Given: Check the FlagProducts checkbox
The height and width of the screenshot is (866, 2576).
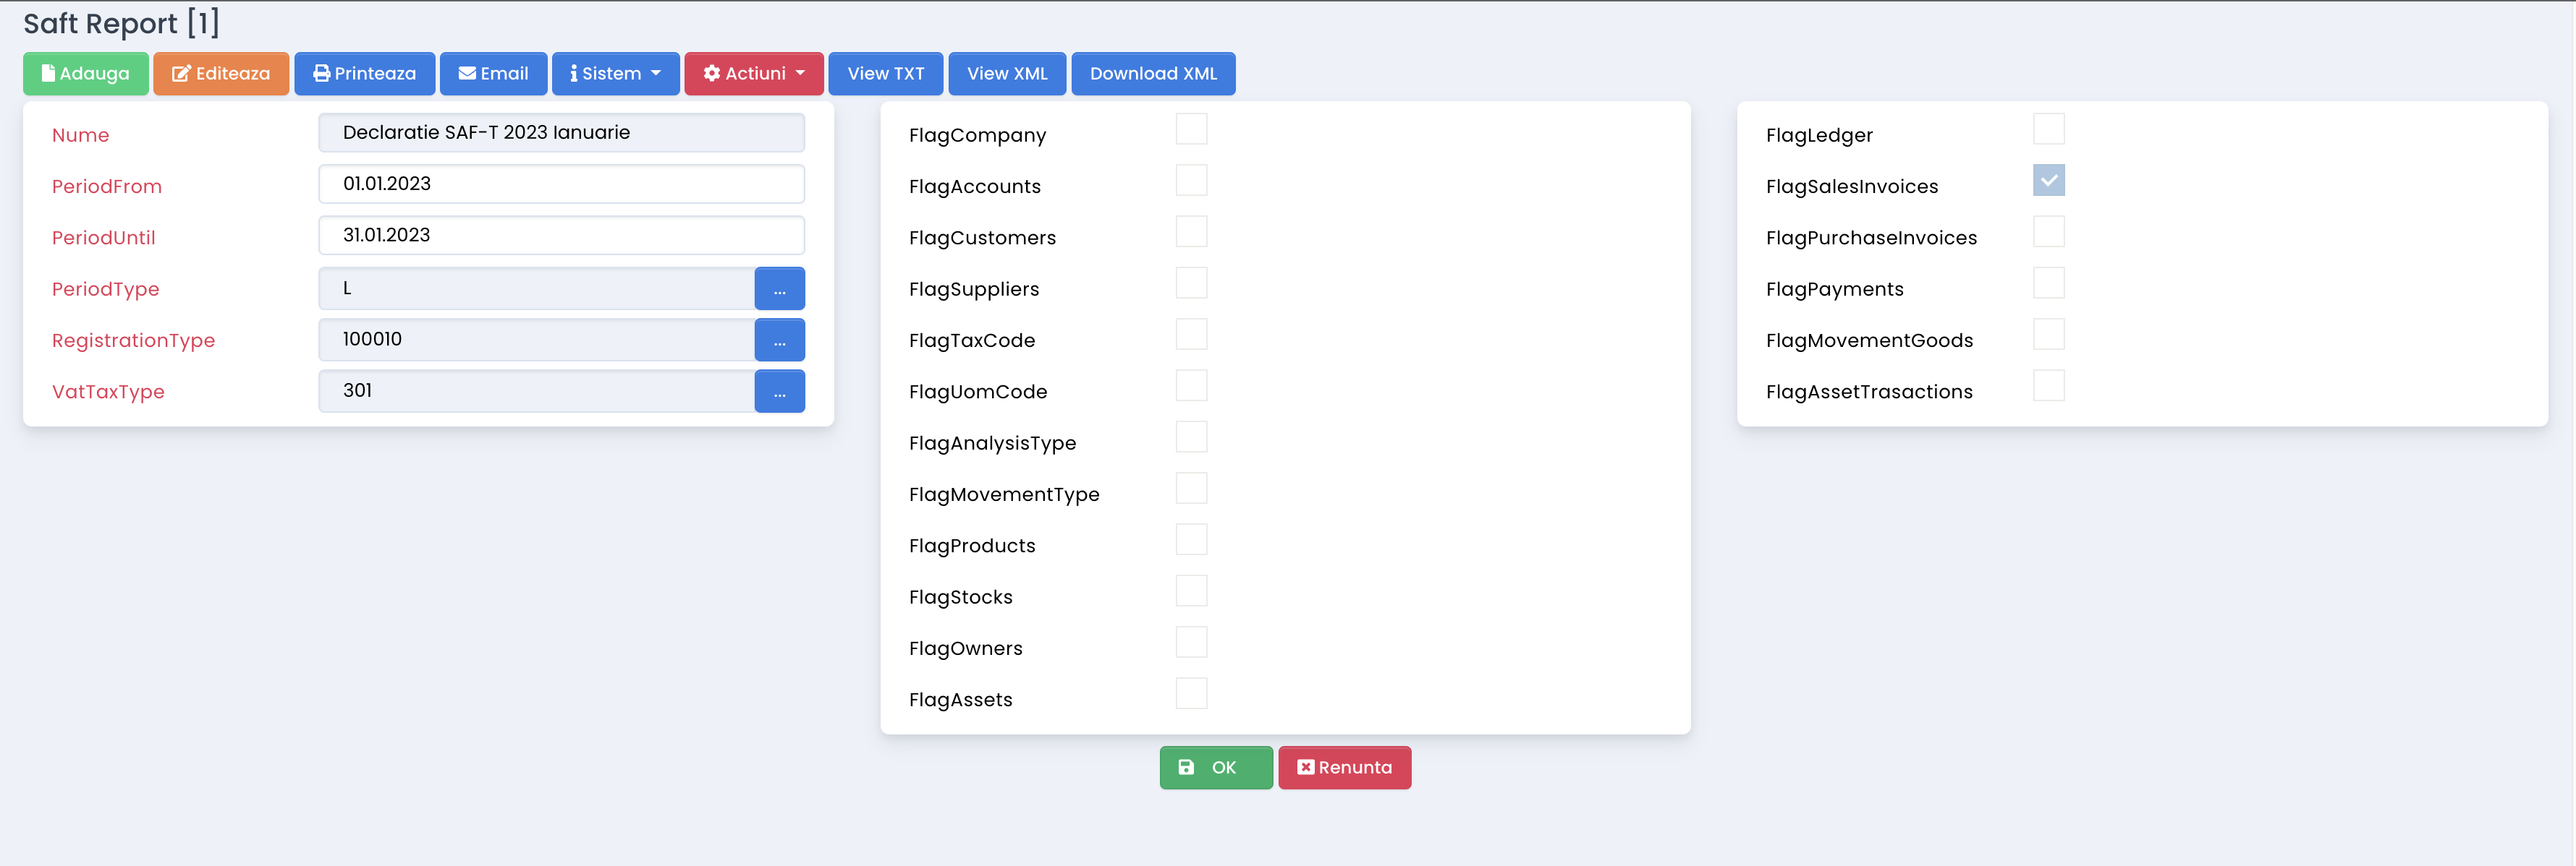Looking at the screenshot, I should click(x=1191, y=539).
